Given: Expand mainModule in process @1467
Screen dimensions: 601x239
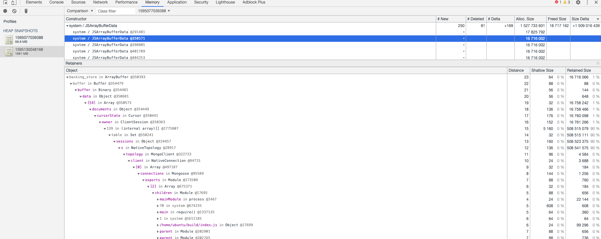Looking at the screenshot, I should click(x=158, y=199).
